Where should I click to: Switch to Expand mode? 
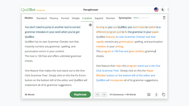[99, 18]
